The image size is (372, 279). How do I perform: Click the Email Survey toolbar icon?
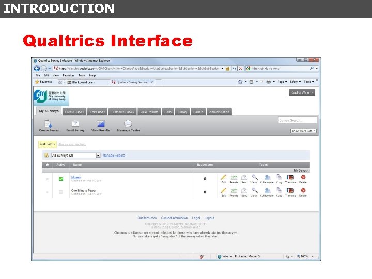75,123
